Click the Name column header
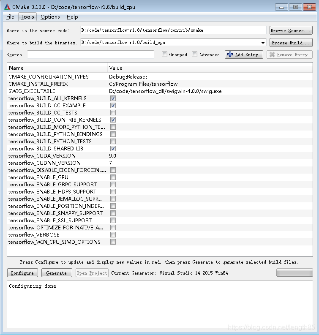The width and height of the screenshot is (319, 335). tap(57, 68)
